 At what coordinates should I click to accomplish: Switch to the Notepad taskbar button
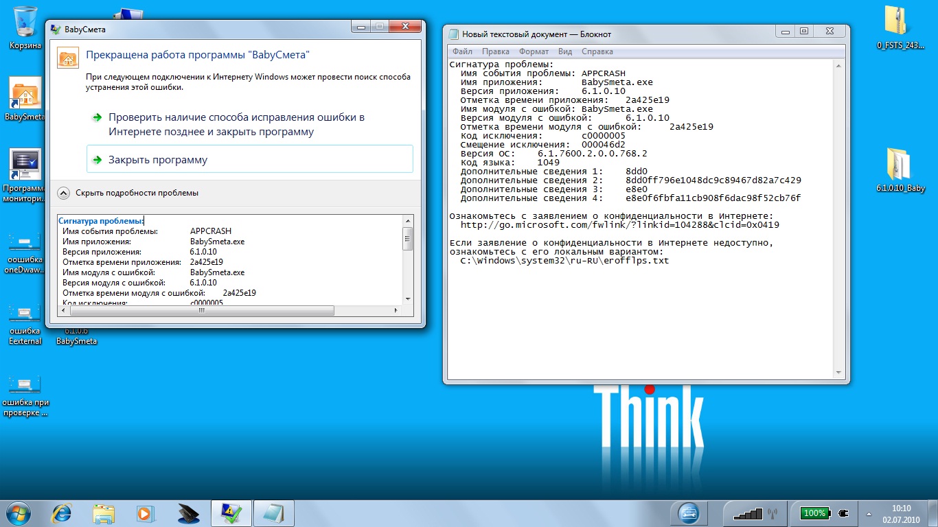point(274,513)
